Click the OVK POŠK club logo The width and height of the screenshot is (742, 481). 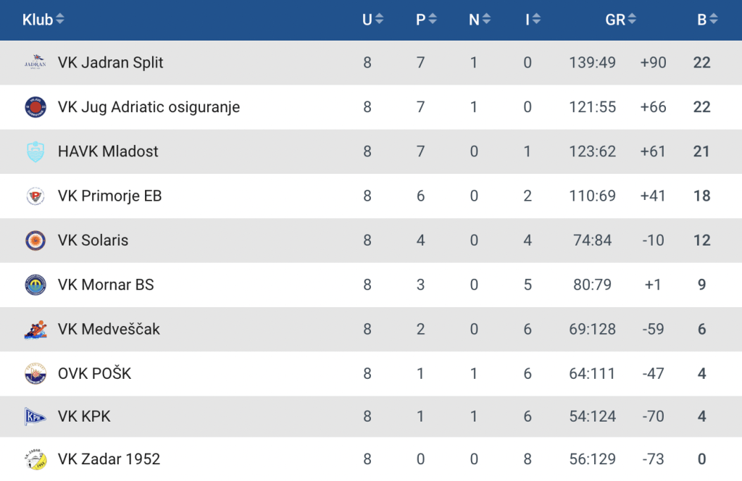(35, 374)
